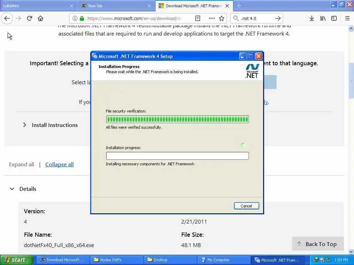The width and height of the screenshot is (354, 265).
Task: Toggle Reader View icon in address bar
Action: 197,18
